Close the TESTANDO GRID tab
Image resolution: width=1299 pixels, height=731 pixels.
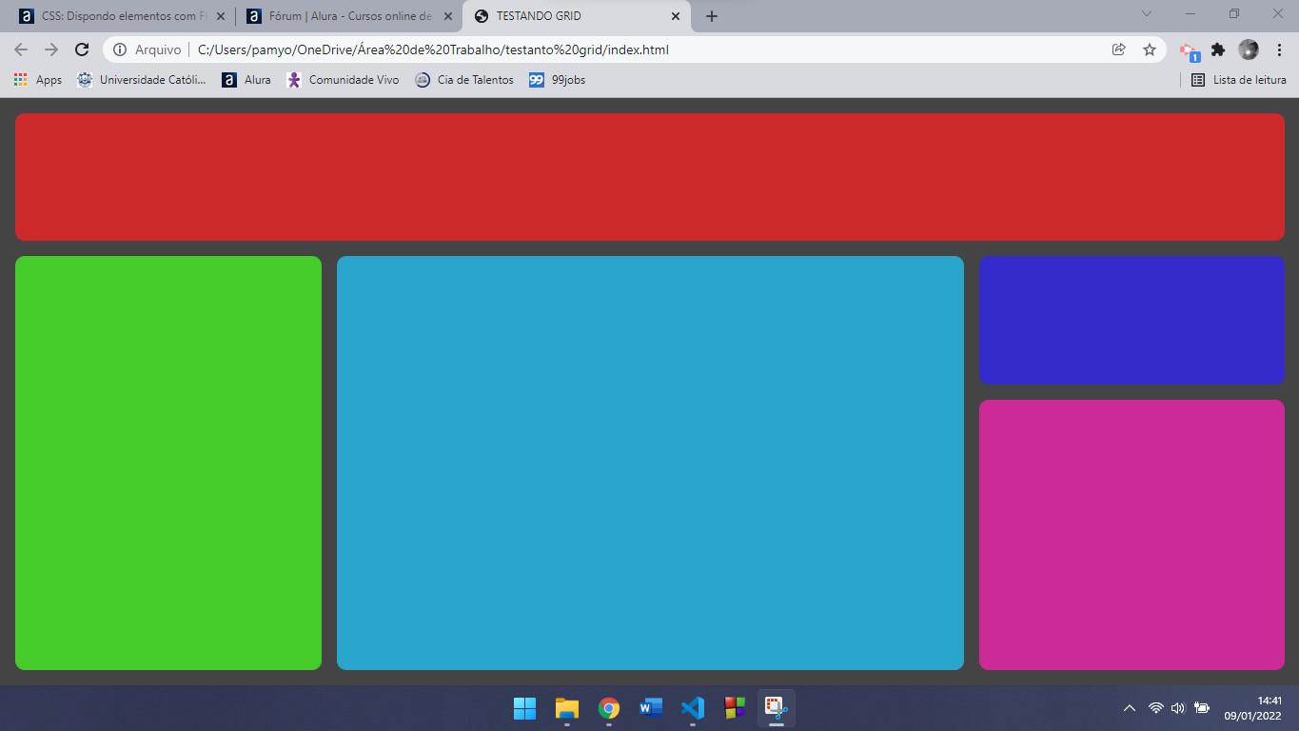[676, 16]
